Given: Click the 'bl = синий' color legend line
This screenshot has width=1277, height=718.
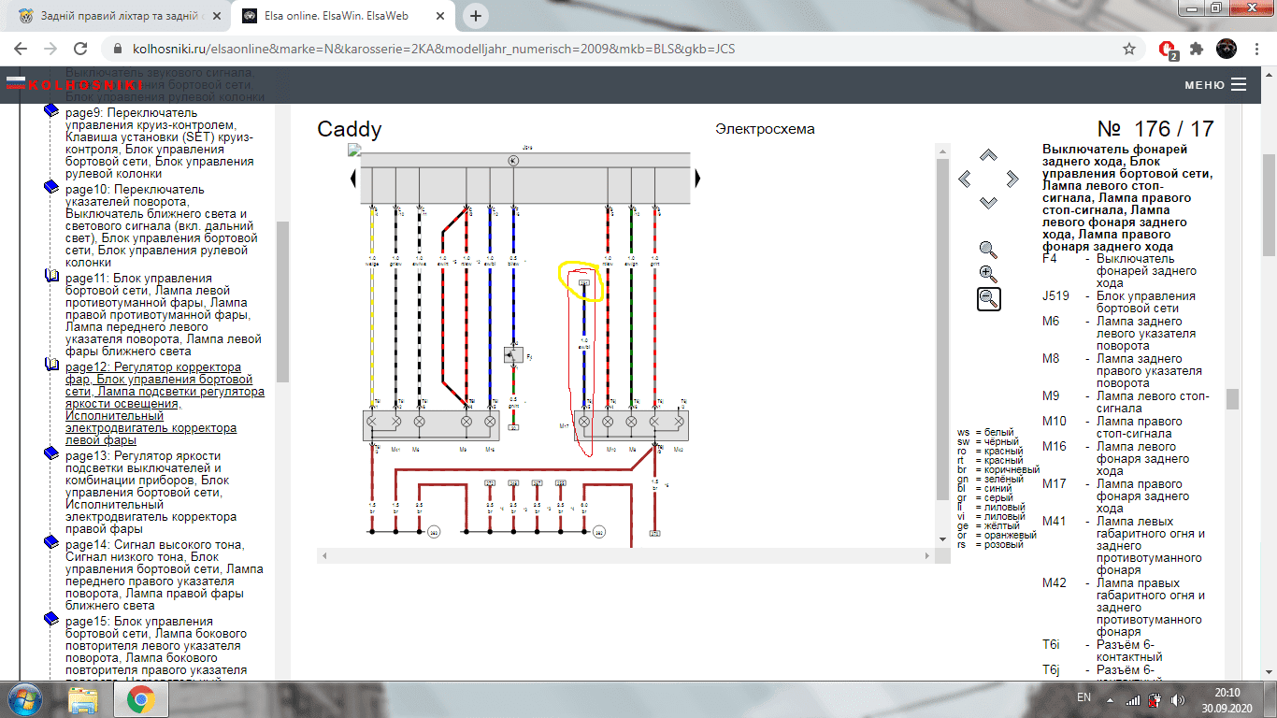Looking at the screenshot, I should tap(985, 489).
